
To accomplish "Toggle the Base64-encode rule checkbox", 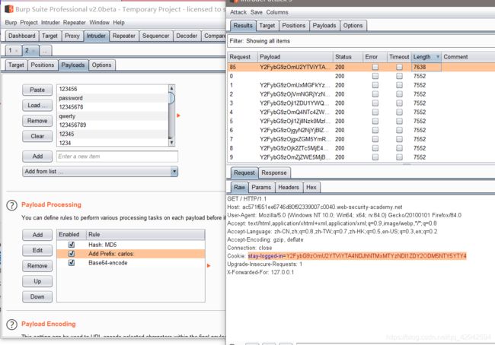I will pyautogui.click(x=71, y=262).
